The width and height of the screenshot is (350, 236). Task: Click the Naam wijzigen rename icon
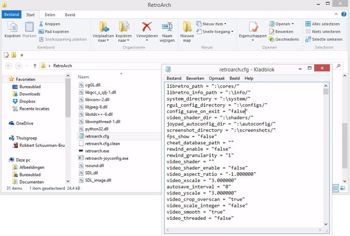click(x=167, y=27)
